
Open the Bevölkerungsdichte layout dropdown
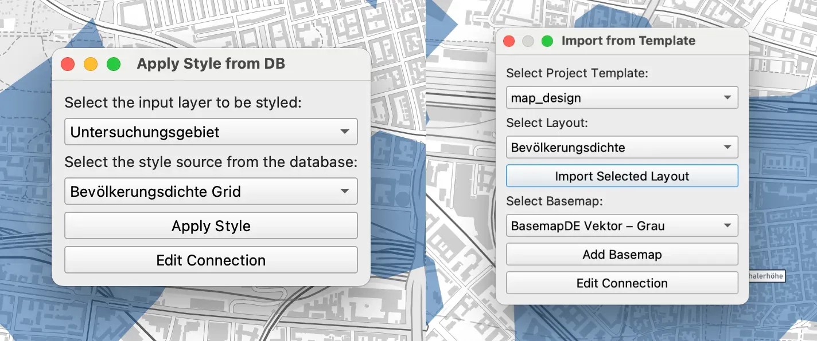(x=622, y=148)
